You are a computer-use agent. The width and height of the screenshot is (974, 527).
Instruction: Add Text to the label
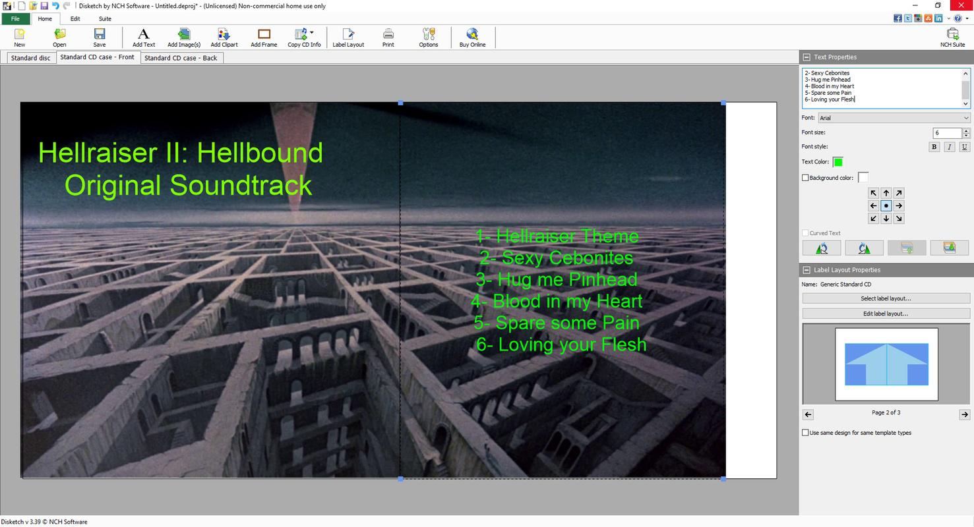(x=144, y=38)
